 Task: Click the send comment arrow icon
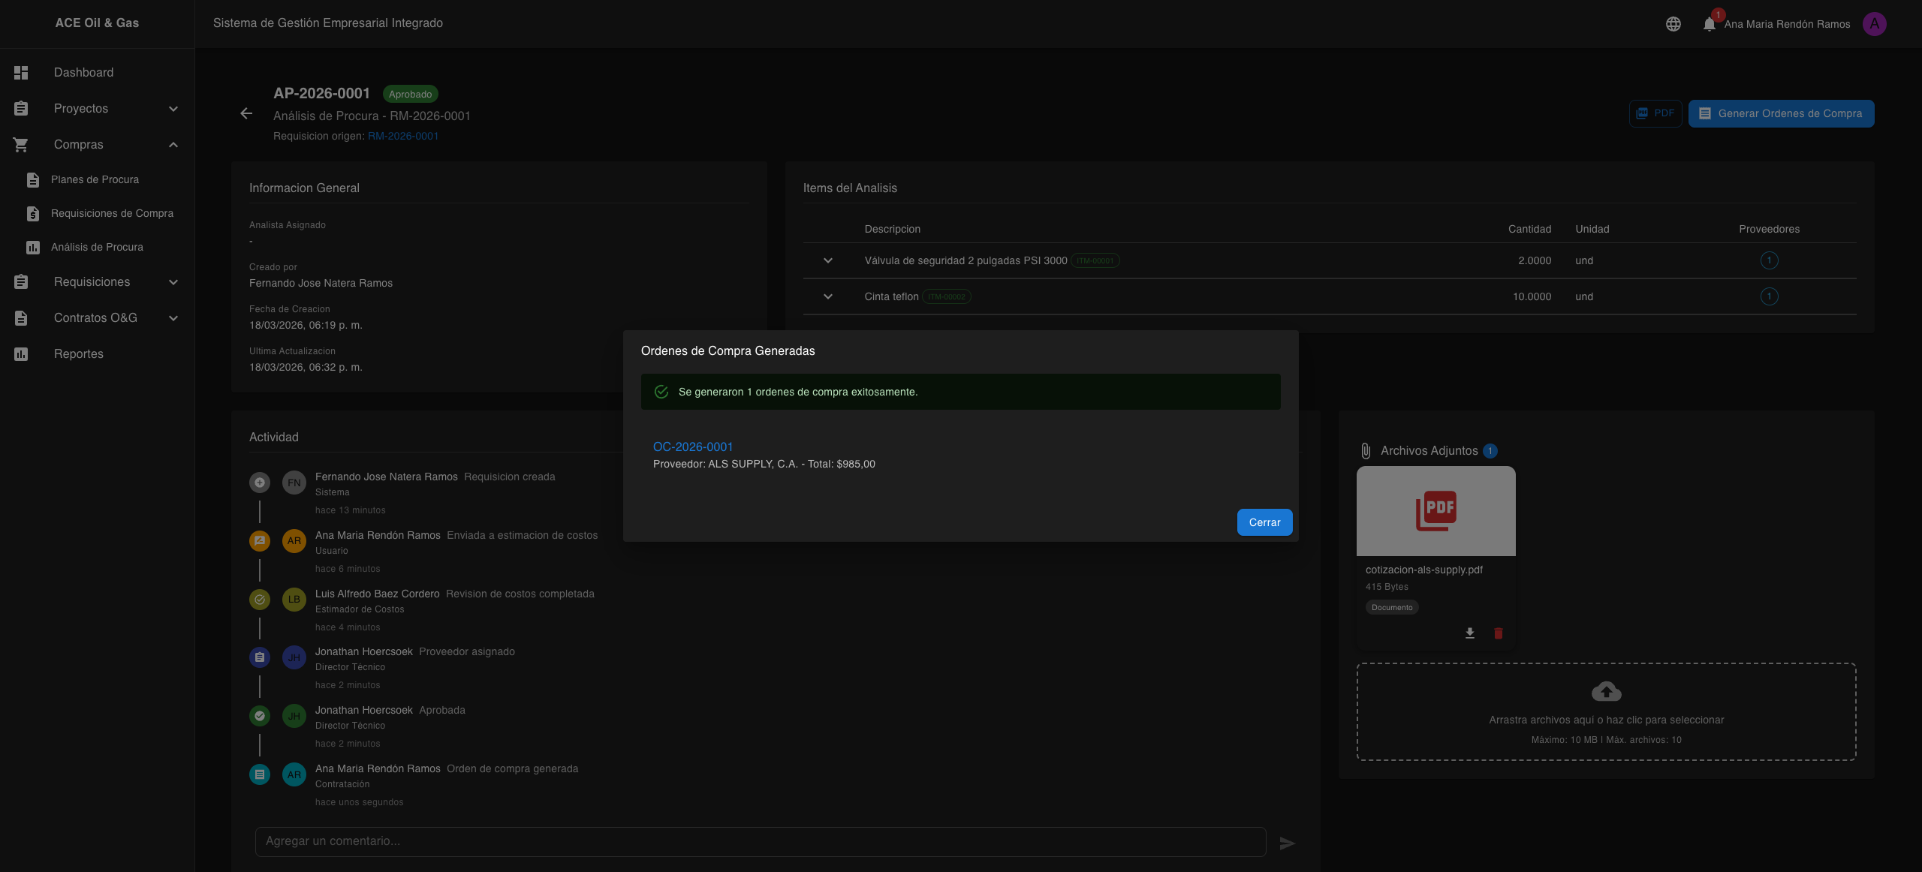tap(1287, 843)
